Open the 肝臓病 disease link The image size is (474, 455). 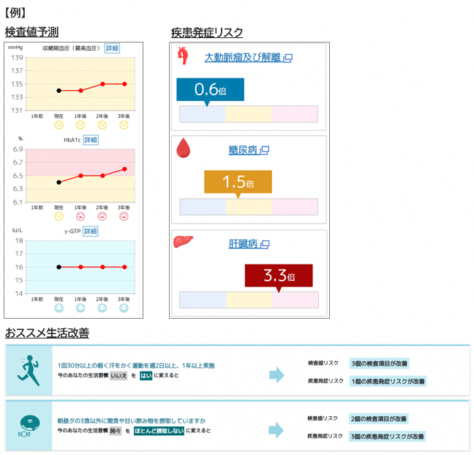coord(243,244)
